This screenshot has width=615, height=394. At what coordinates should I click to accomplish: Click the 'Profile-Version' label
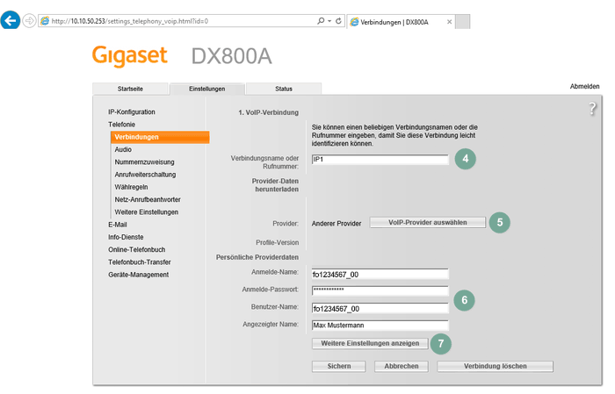pyautogui.click(x=278, y=243)
